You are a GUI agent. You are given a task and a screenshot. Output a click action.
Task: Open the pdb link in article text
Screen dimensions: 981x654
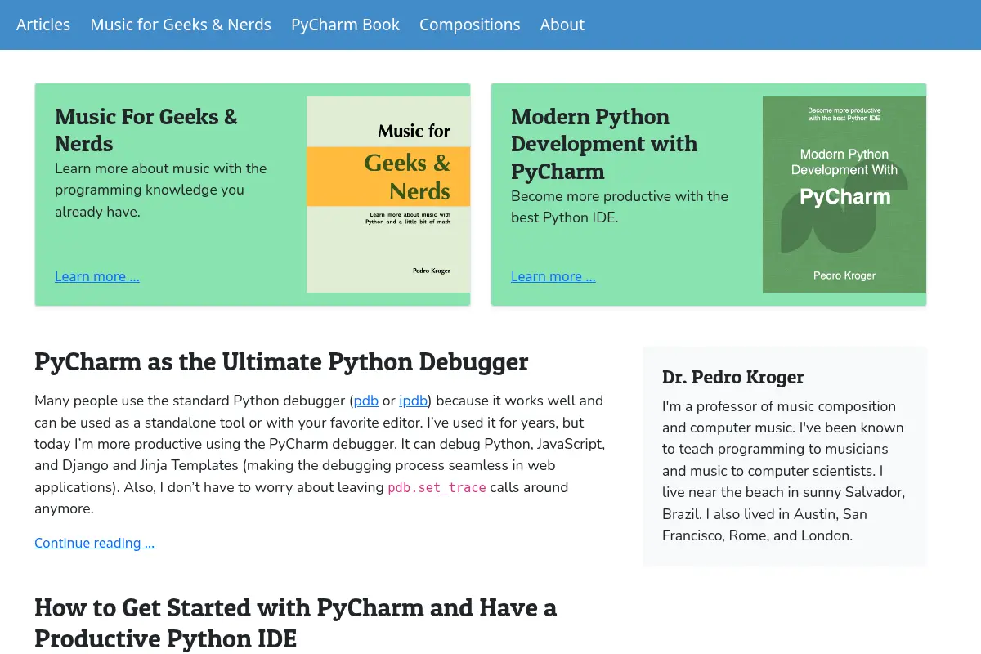(366, 401)
